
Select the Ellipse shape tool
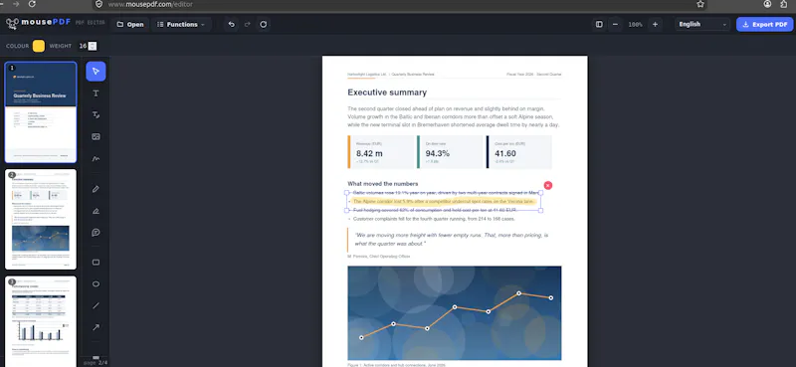coord(96,284)
